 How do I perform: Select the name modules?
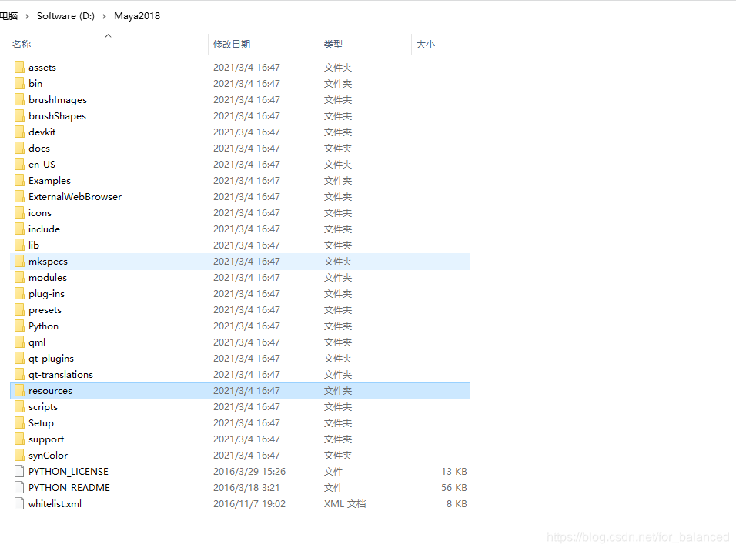coord(48,277)
